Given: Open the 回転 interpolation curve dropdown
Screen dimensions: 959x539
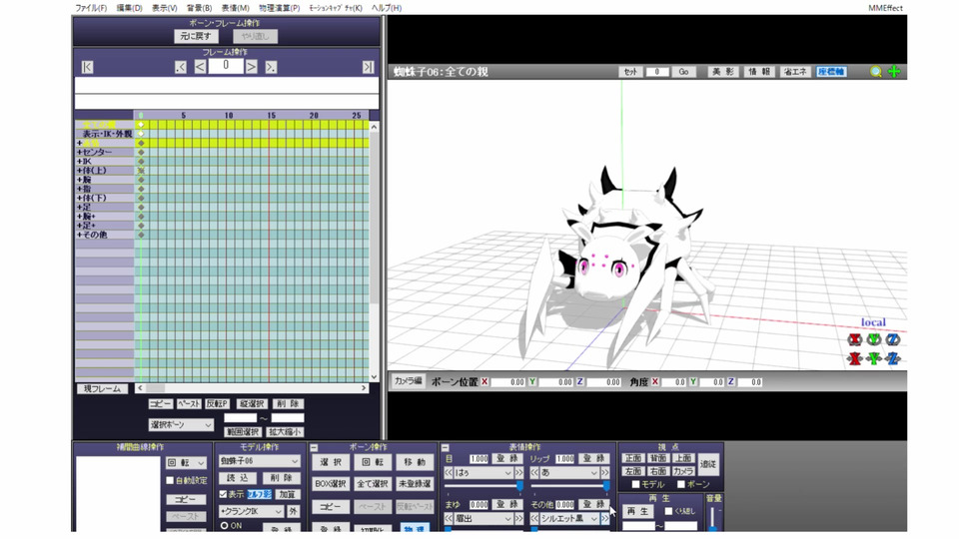Looking at the screenshot, I should 186,463.
